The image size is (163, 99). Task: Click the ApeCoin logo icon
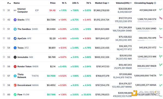click(15, 38)
